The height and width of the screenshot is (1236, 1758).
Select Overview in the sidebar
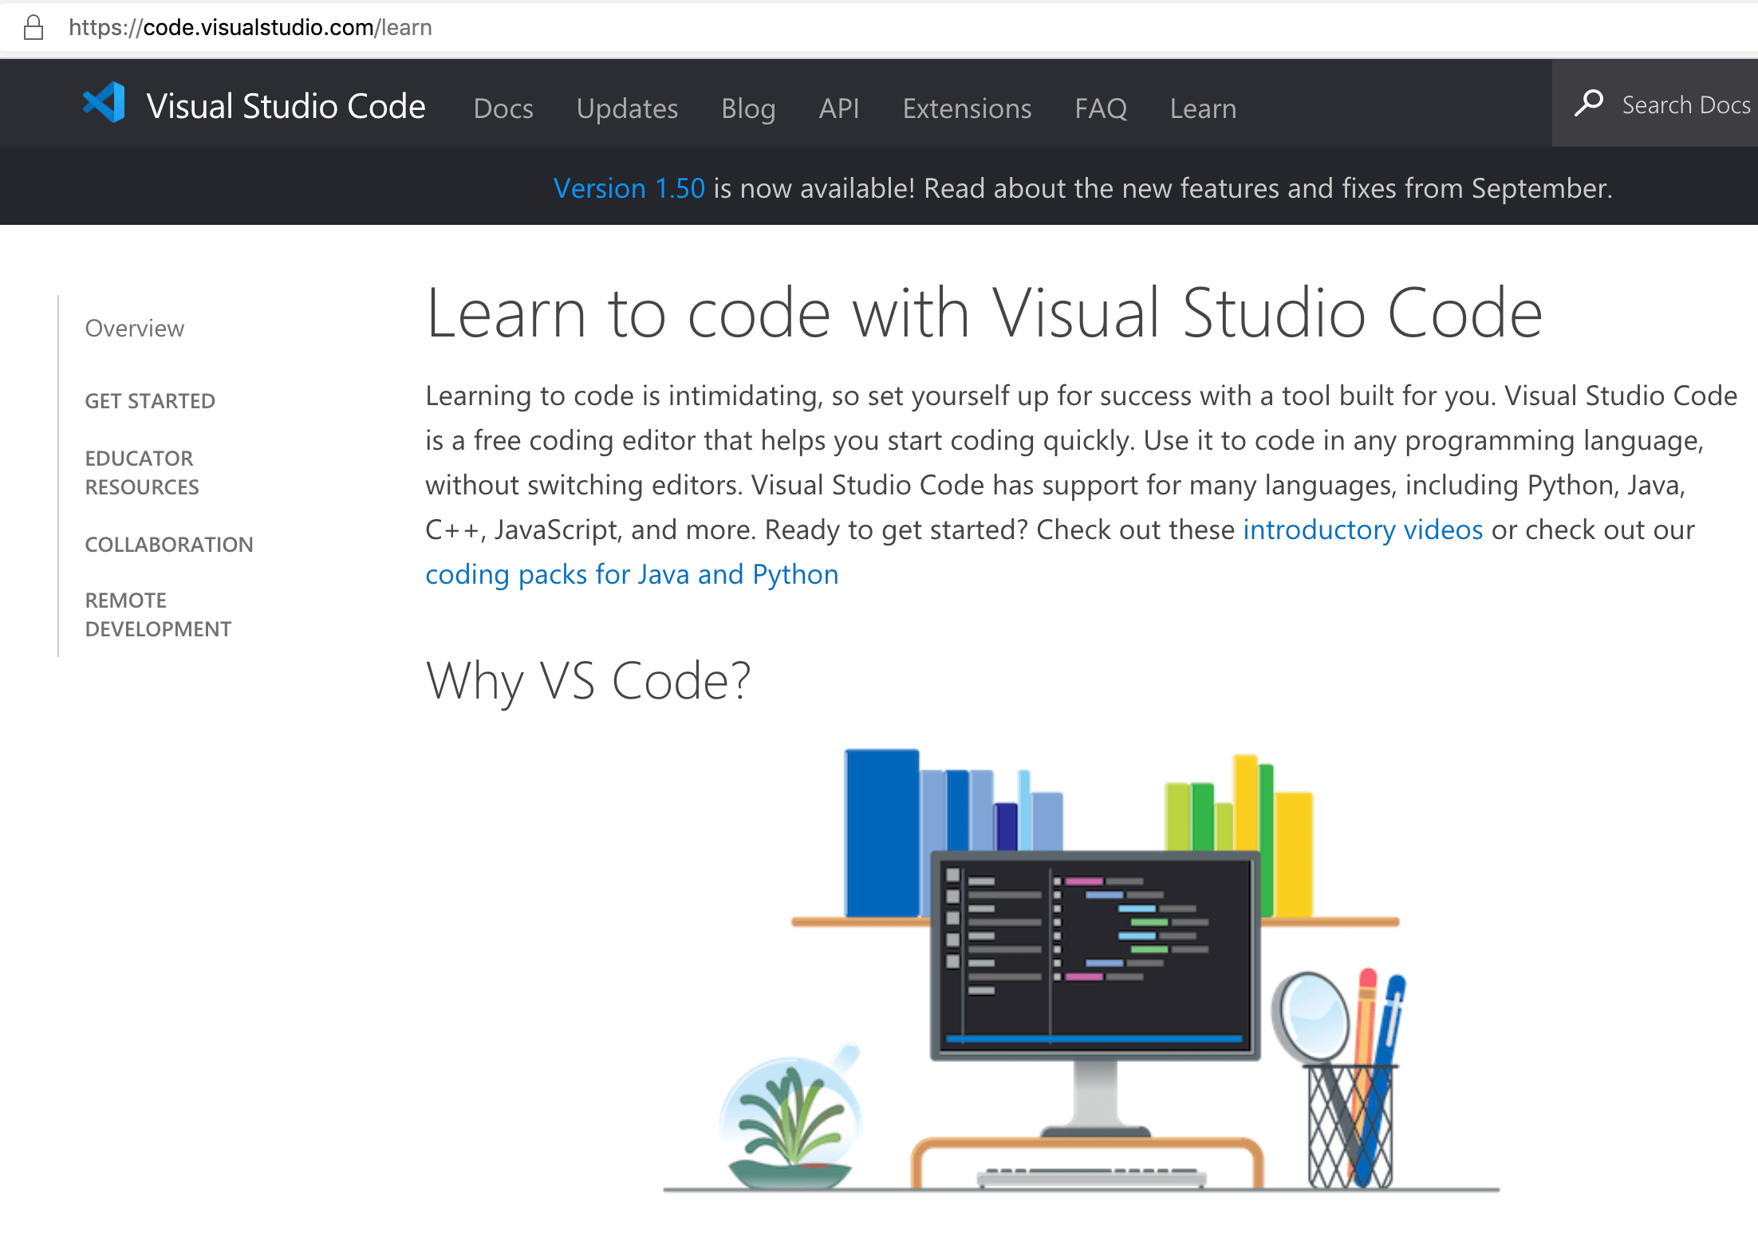(134, 328)
